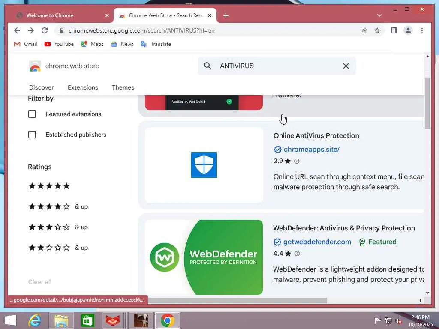Image resolution: width=439 pixels, height=329 pixels.
Task: Click the WebDefender green banner thumbnail
Action: tap(204, 257)
